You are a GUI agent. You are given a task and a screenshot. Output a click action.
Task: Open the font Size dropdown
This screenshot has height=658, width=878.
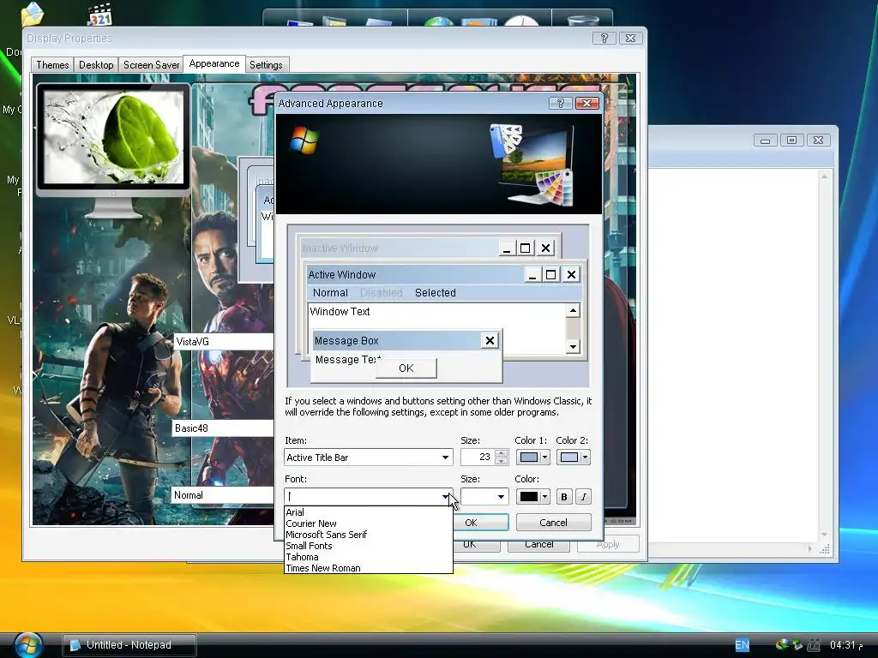click(x=501, y=496)
